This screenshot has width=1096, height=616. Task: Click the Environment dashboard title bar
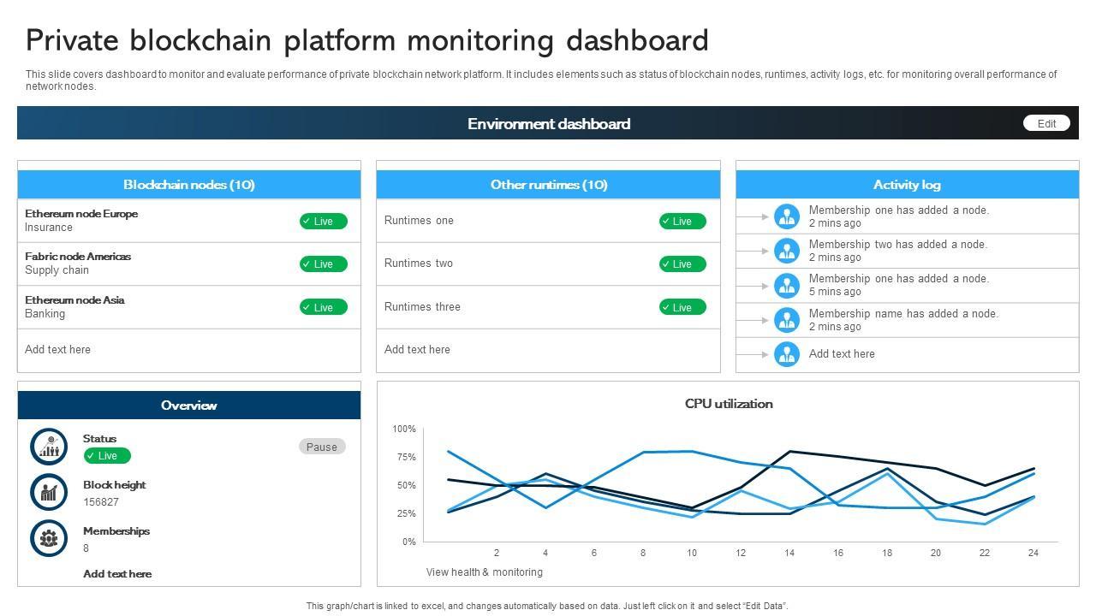(x=548, y=123)
